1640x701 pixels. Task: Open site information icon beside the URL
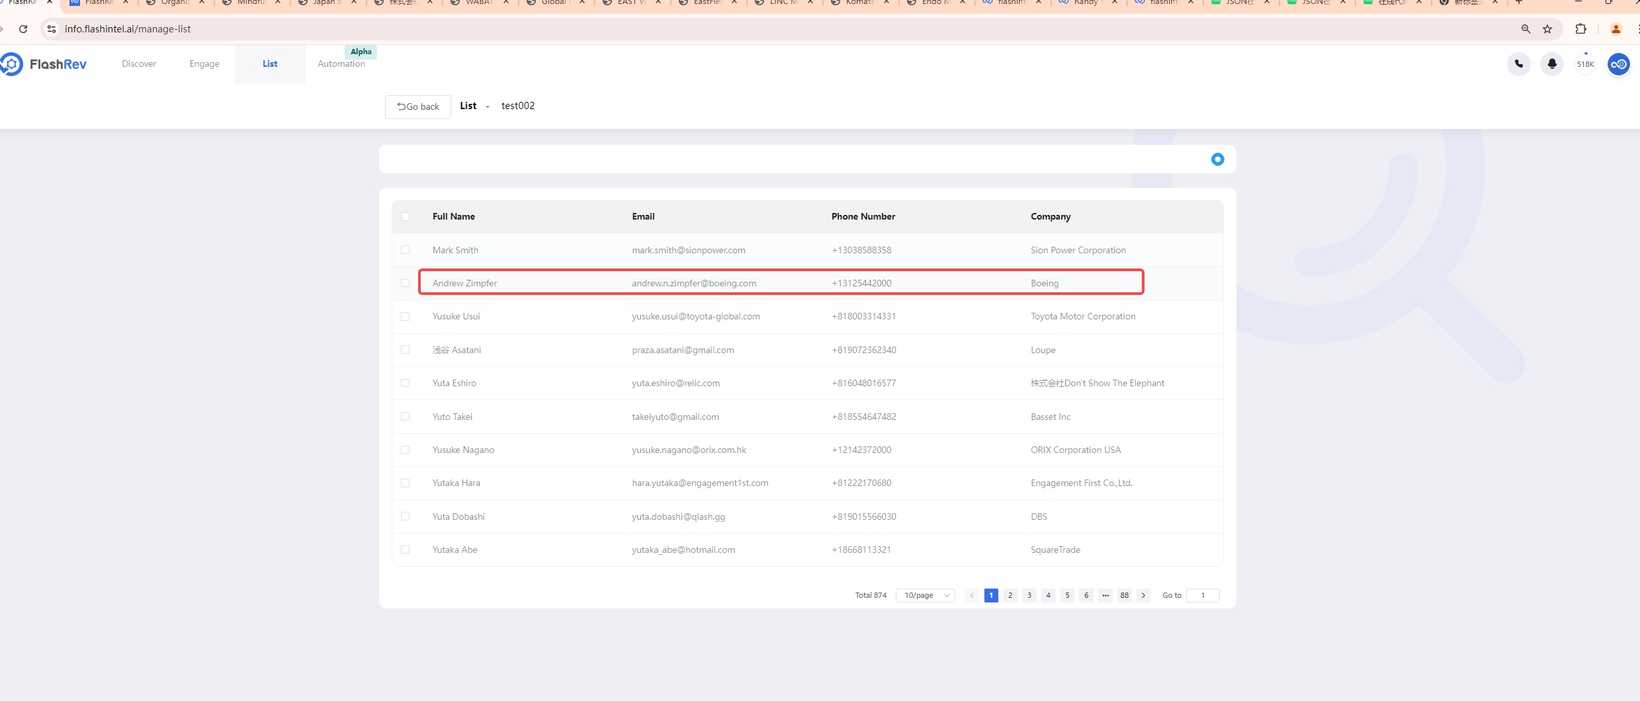[51, 29]
